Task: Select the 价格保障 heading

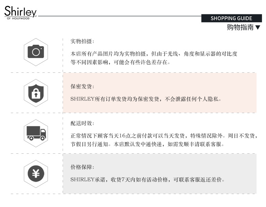Action: tap(82, 167)
